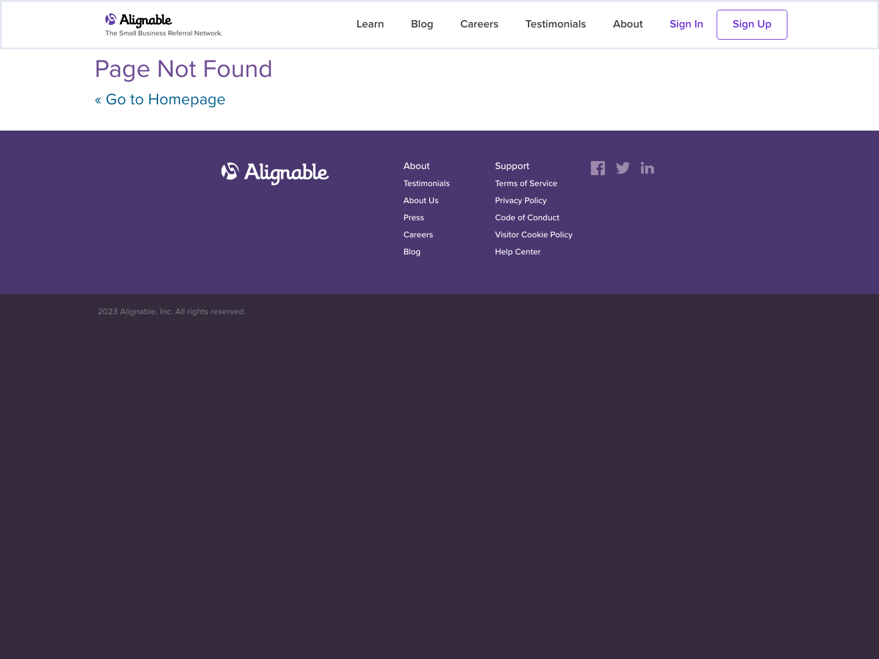Click the Support heading in the footer
Screen dimensions: 879x659
(512, 166)
